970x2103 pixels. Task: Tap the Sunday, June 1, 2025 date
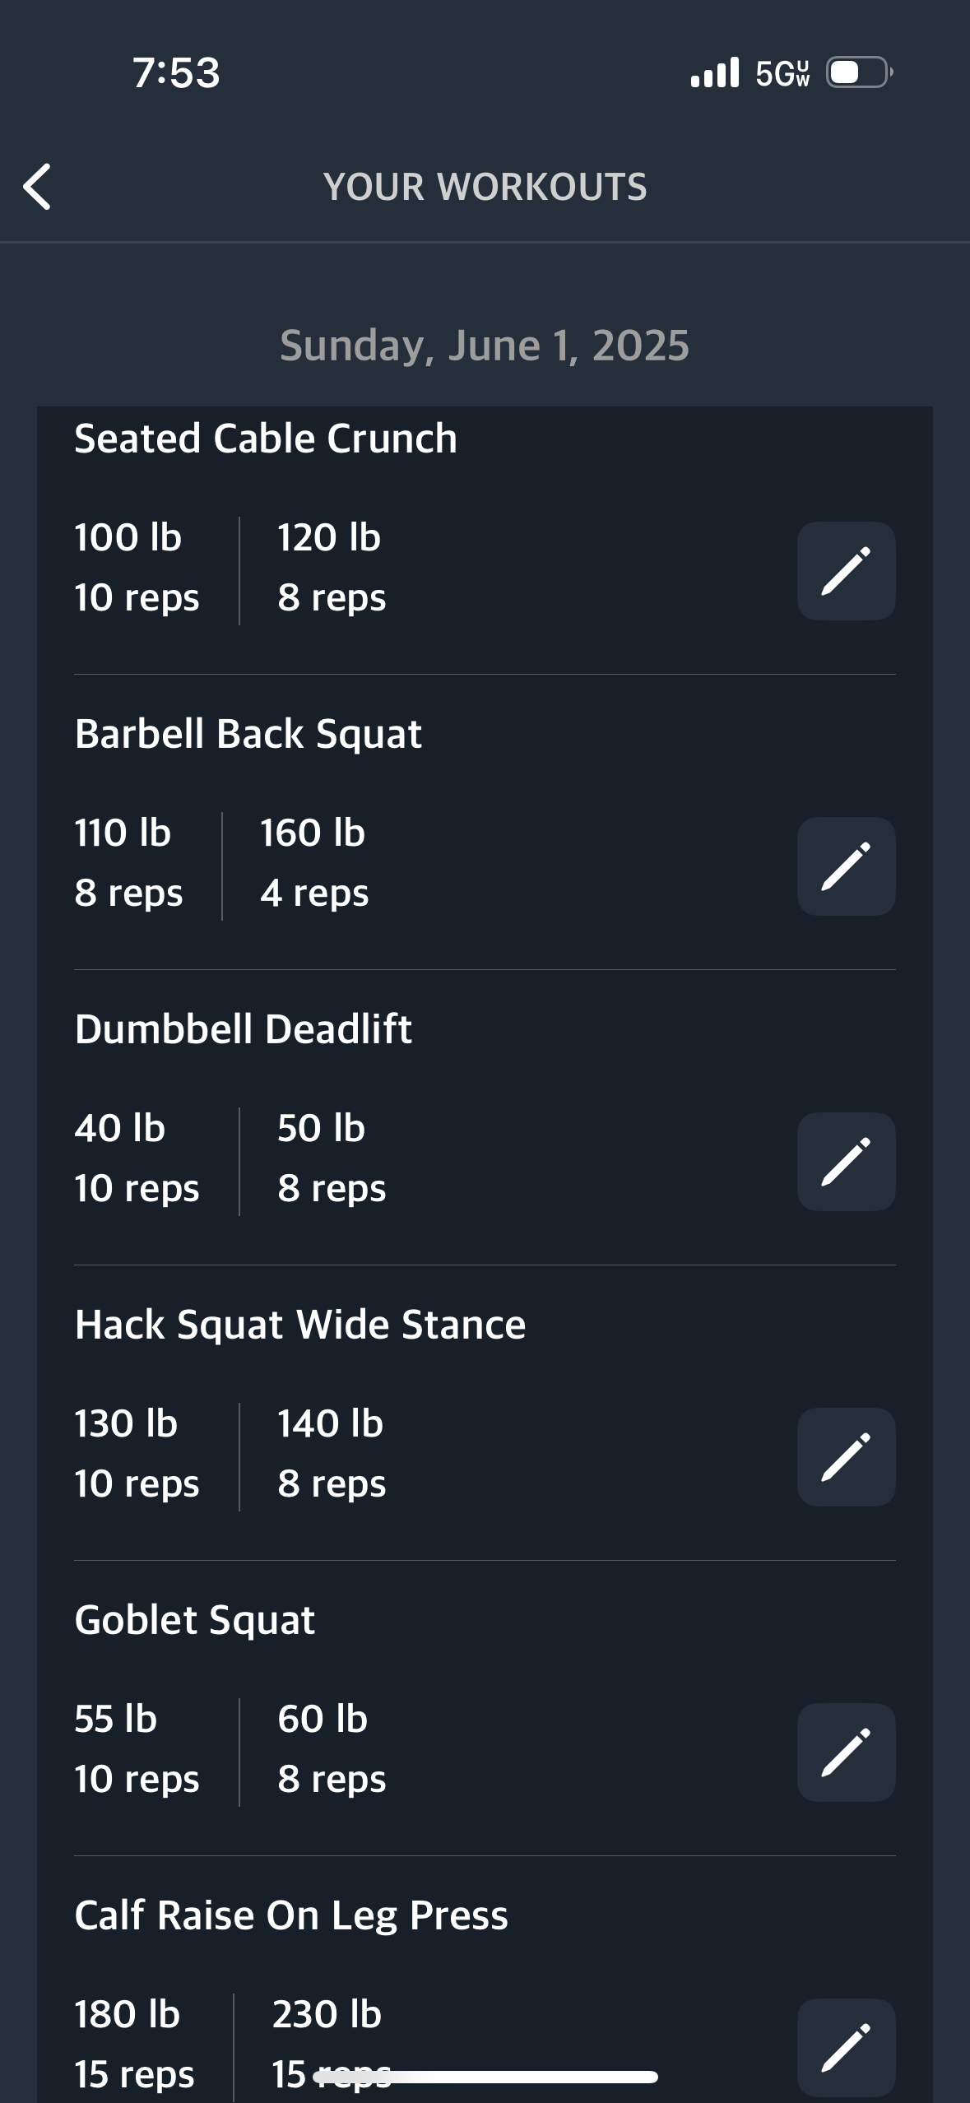(x=485, y=346)
